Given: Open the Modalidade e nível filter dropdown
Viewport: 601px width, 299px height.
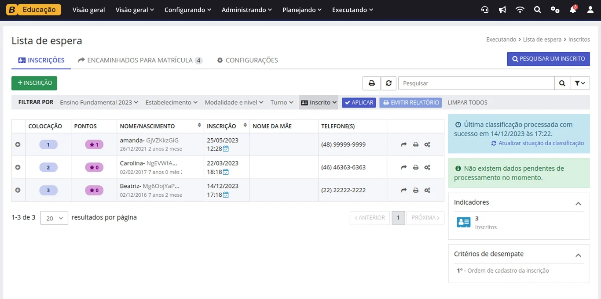Looking at the screenshot, I should coord(234,102).
